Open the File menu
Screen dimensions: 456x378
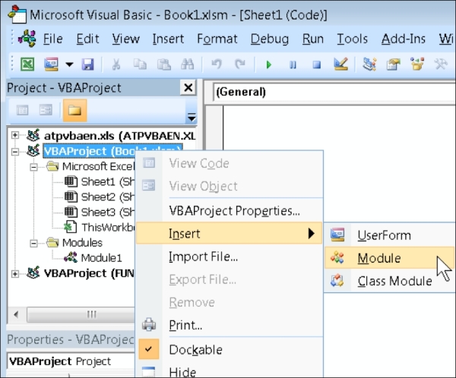pyautogui.click(x=53, y=39)
